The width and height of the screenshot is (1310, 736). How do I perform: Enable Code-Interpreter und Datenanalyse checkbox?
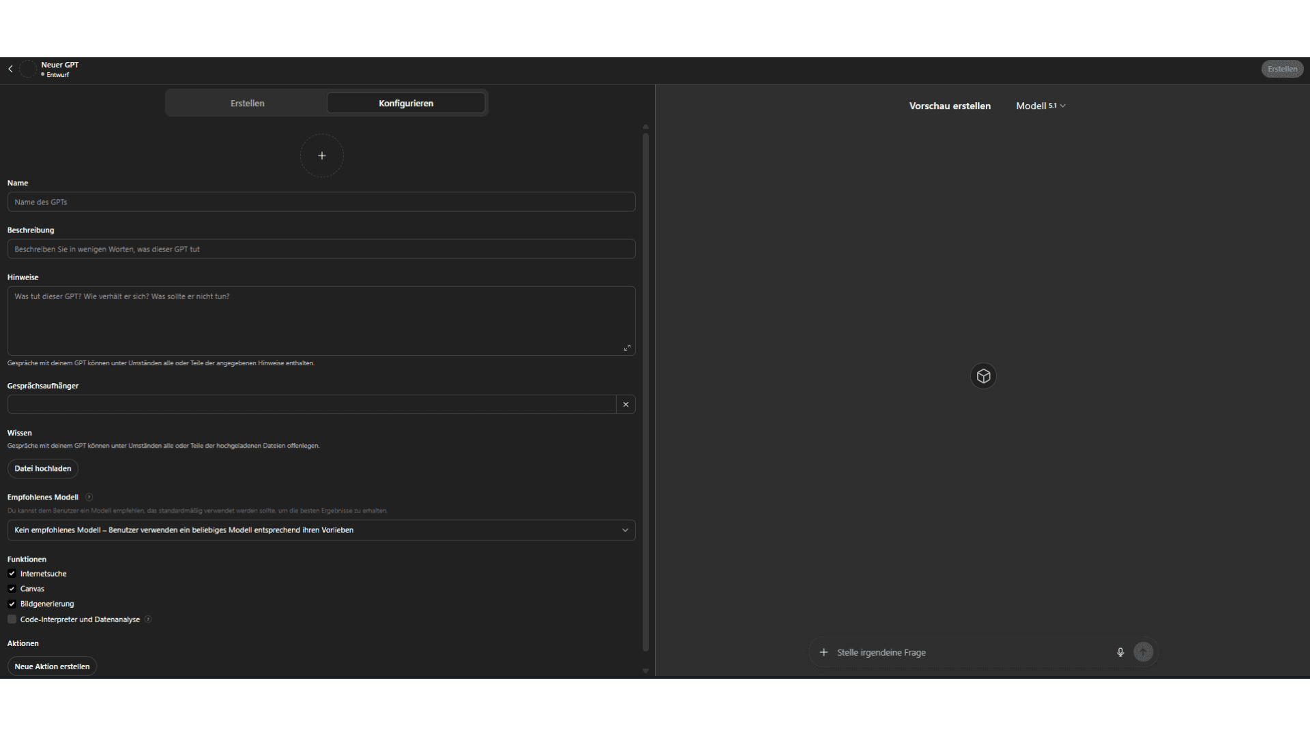tap(12, 619)
